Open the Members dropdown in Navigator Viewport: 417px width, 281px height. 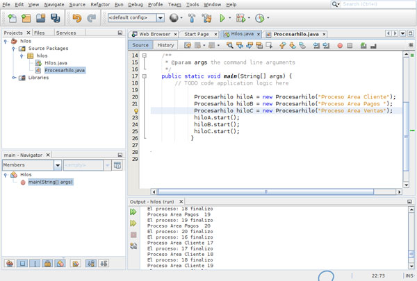click(x=58, y=165)
